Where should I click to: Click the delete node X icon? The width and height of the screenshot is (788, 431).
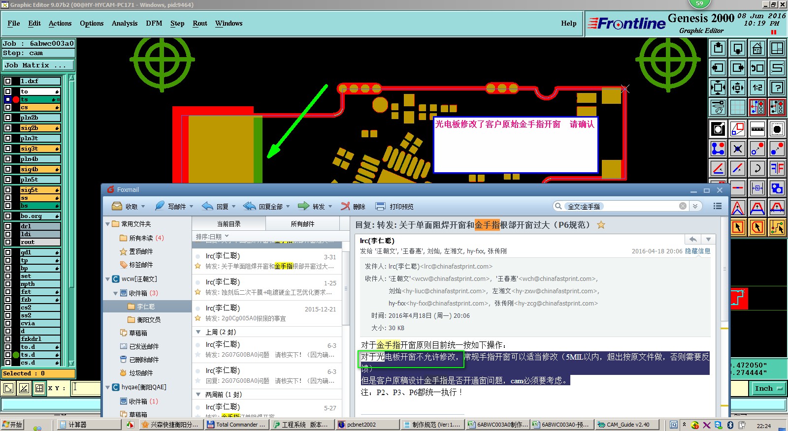tap(738, 148)
